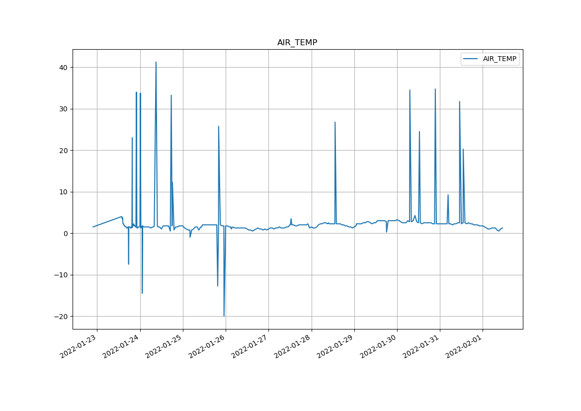Click the line's starting point at far left
This screenshot has height=411, width=581.
click(x=93, y=227)
